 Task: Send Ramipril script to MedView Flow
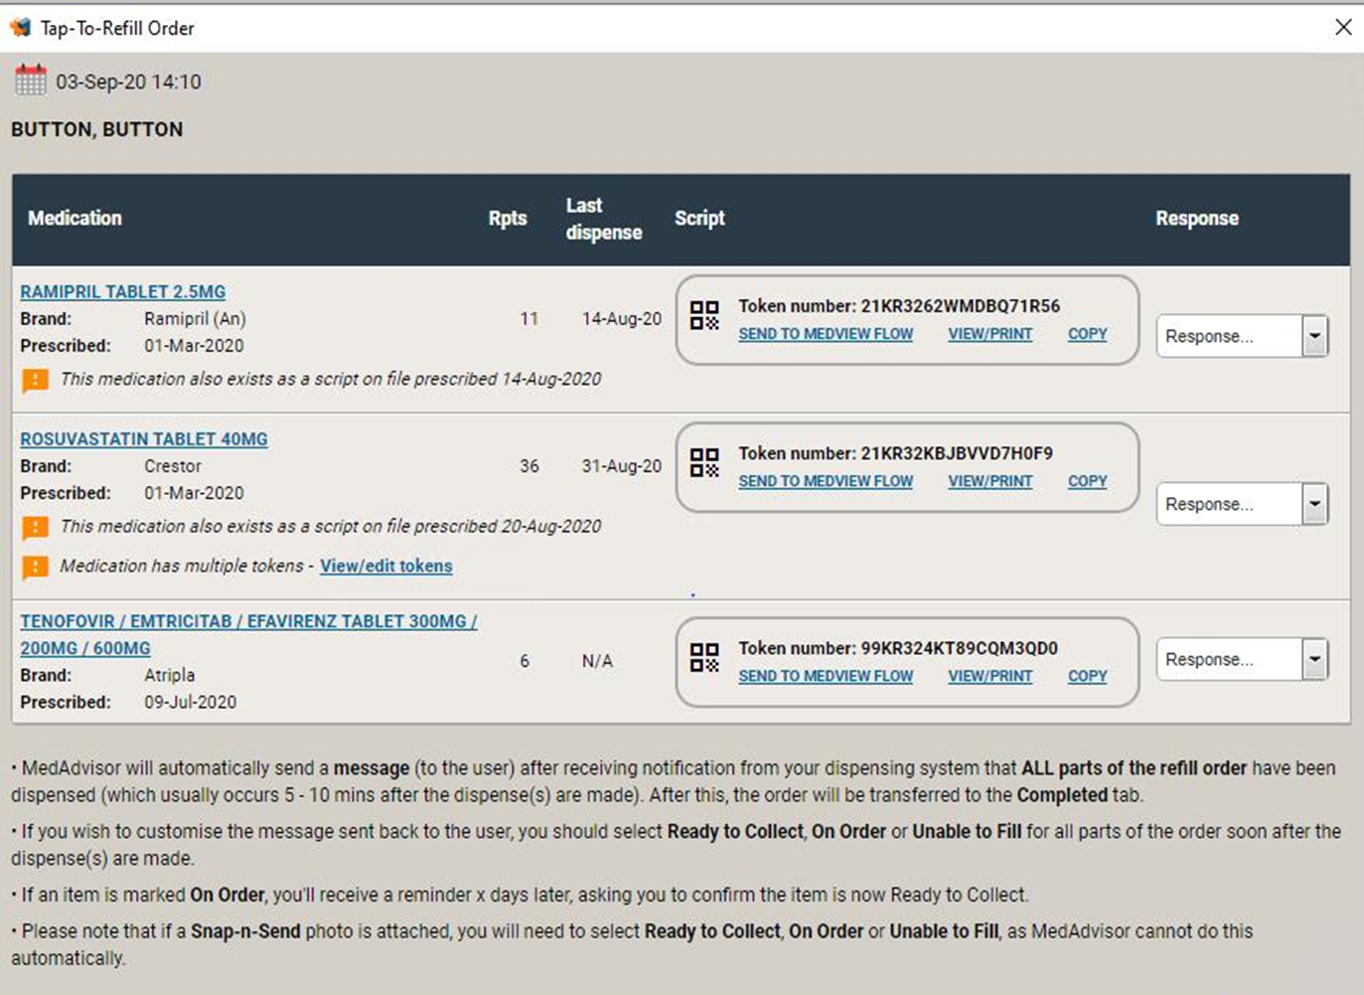(826, 334)
